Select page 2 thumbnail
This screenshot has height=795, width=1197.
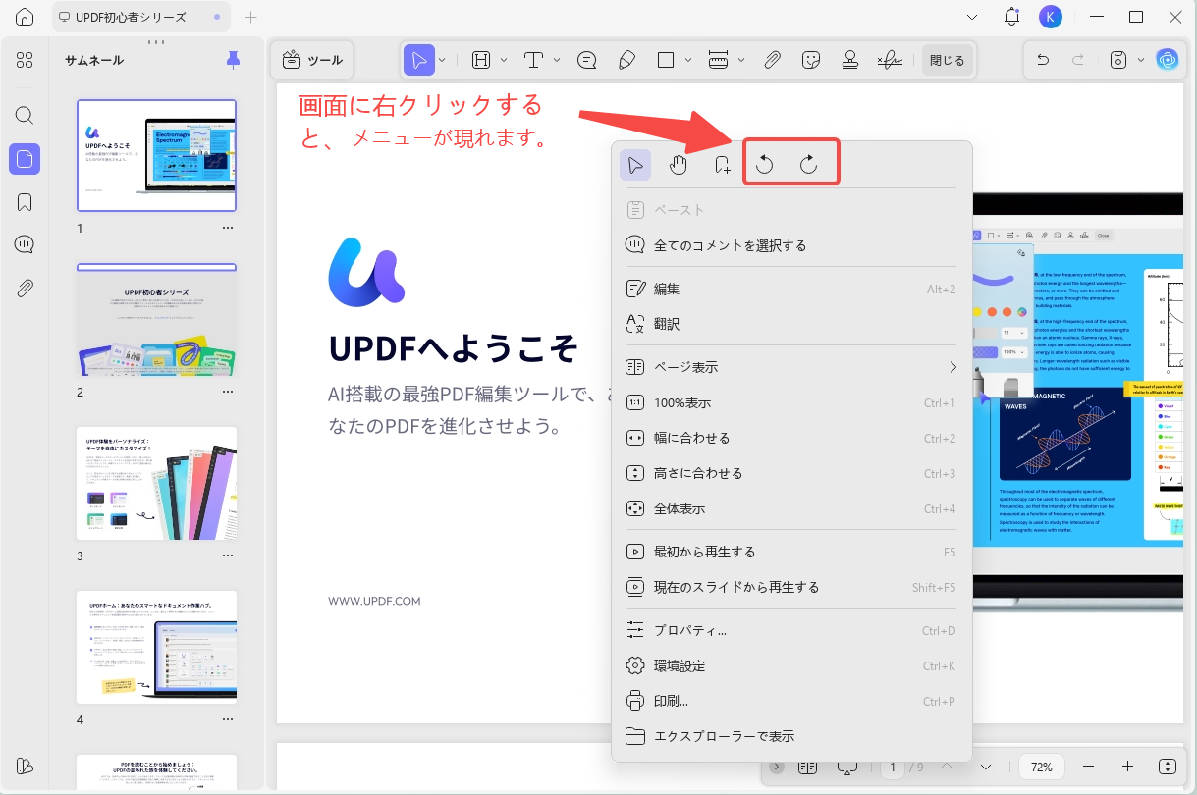tap(157, 320)
